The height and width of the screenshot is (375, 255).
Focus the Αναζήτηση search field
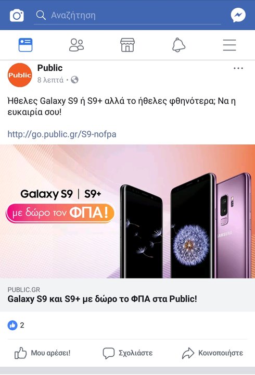click(x=127, y=16)
